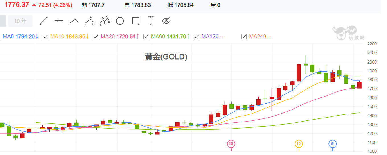387x155 pixels.
Task: Click the 黃金(GOLD) chart title
Action: (x=166, y=57)
